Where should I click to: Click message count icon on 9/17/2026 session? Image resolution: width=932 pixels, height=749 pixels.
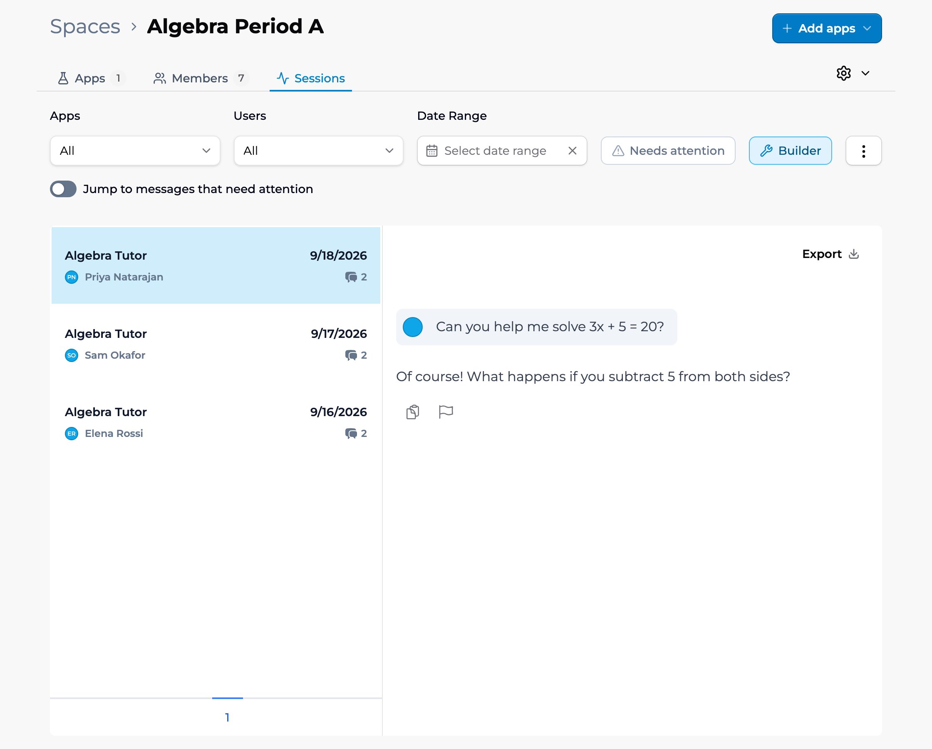(x=351, y=355)
